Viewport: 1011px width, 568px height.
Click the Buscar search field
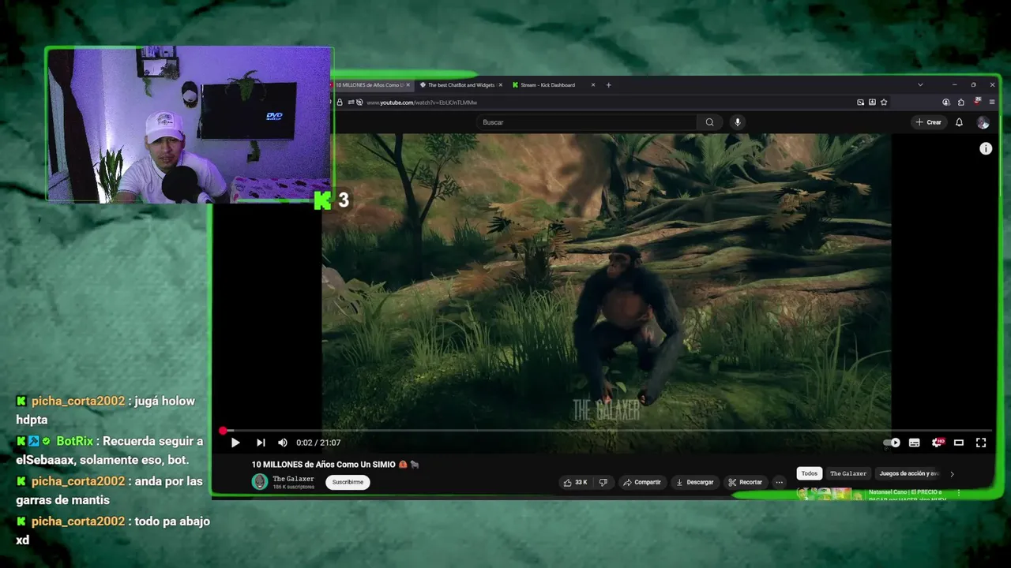(587, 122)
